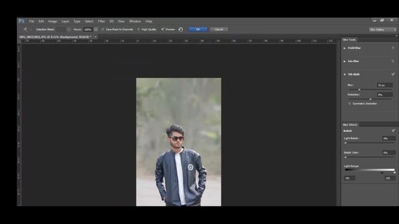Open the 3D menu
The height and width of the screenshot is (224, 399).
(x=112, y=21)
